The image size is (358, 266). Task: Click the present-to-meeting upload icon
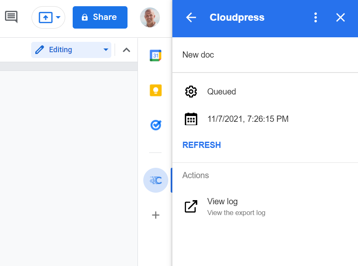pos(46,17)
